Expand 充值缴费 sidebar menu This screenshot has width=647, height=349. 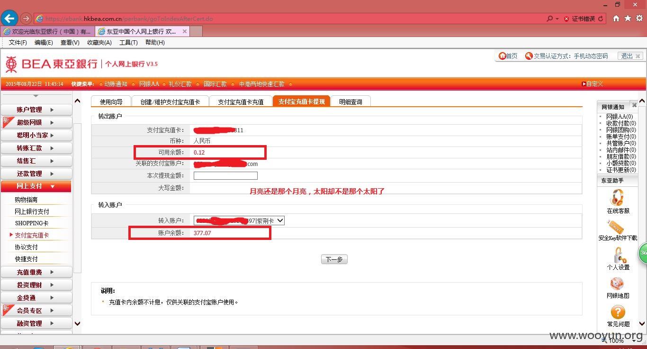coord(36,272)
